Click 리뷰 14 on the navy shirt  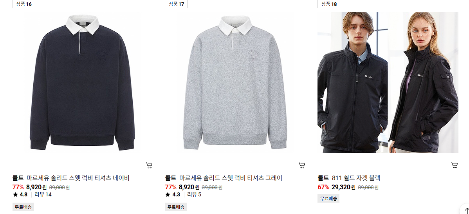tap(43, 194)
